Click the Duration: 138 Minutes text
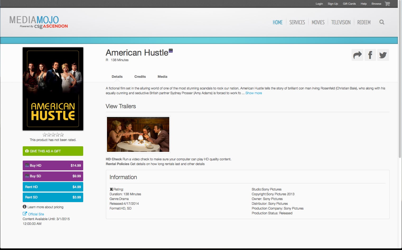Image resolution: width=402 pixels, height=250 pixels. [125, 194]
